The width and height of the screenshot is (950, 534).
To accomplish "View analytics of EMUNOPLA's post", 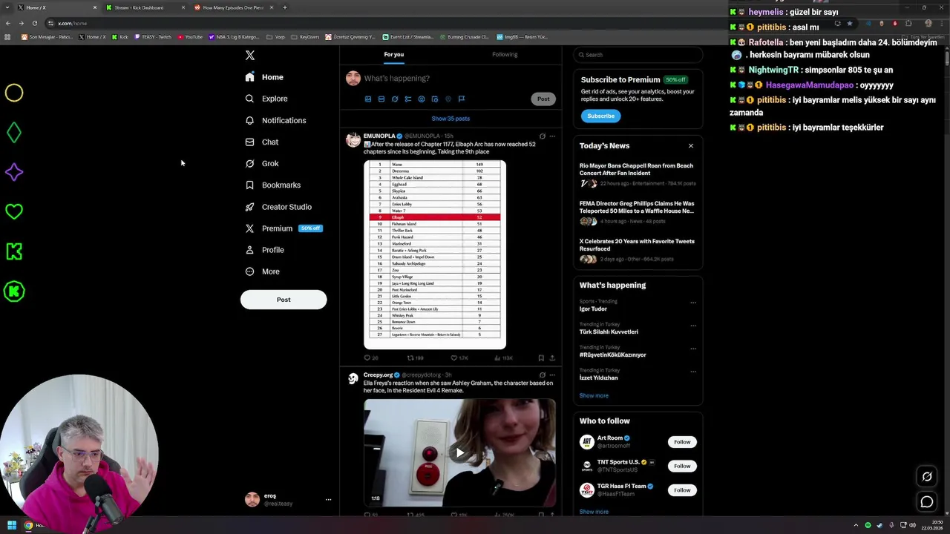I will pyautogui.click(x=497, y=357).
